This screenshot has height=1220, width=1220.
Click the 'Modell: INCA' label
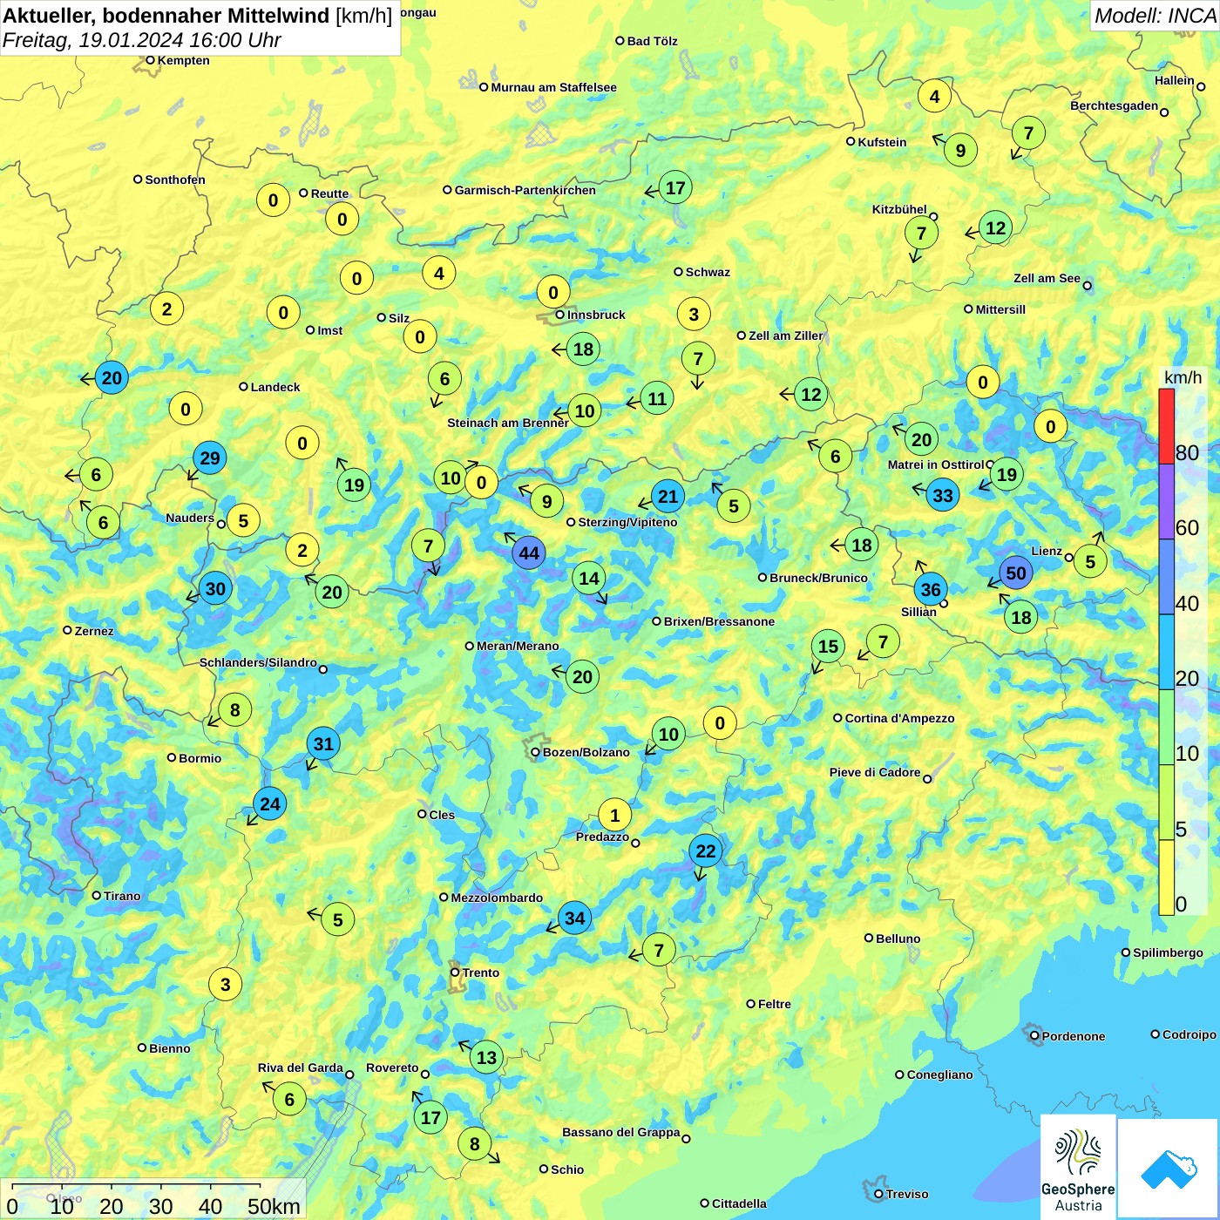click(x=1155, y=16)
